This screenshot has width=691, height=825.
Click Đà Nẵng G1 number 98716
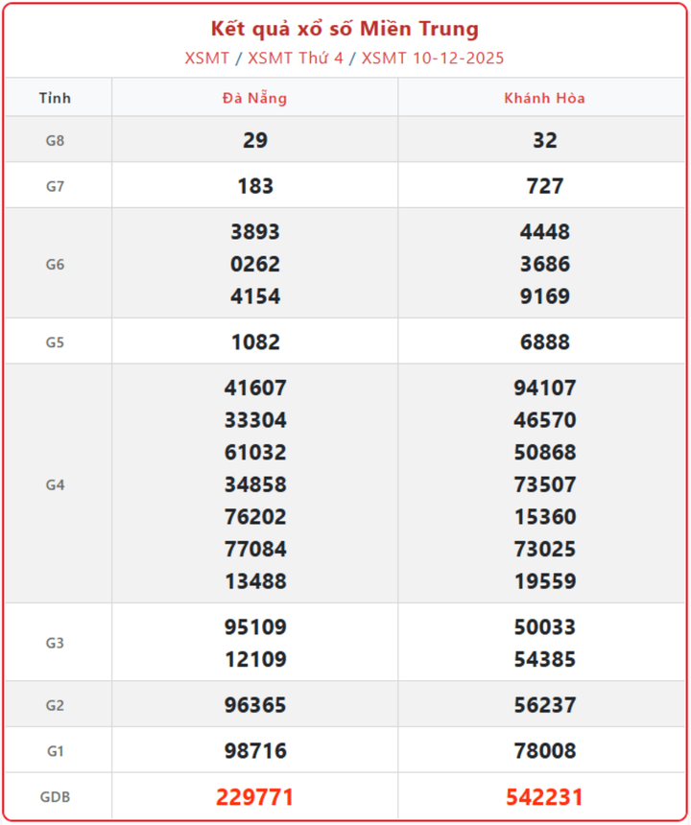point(254,751)
